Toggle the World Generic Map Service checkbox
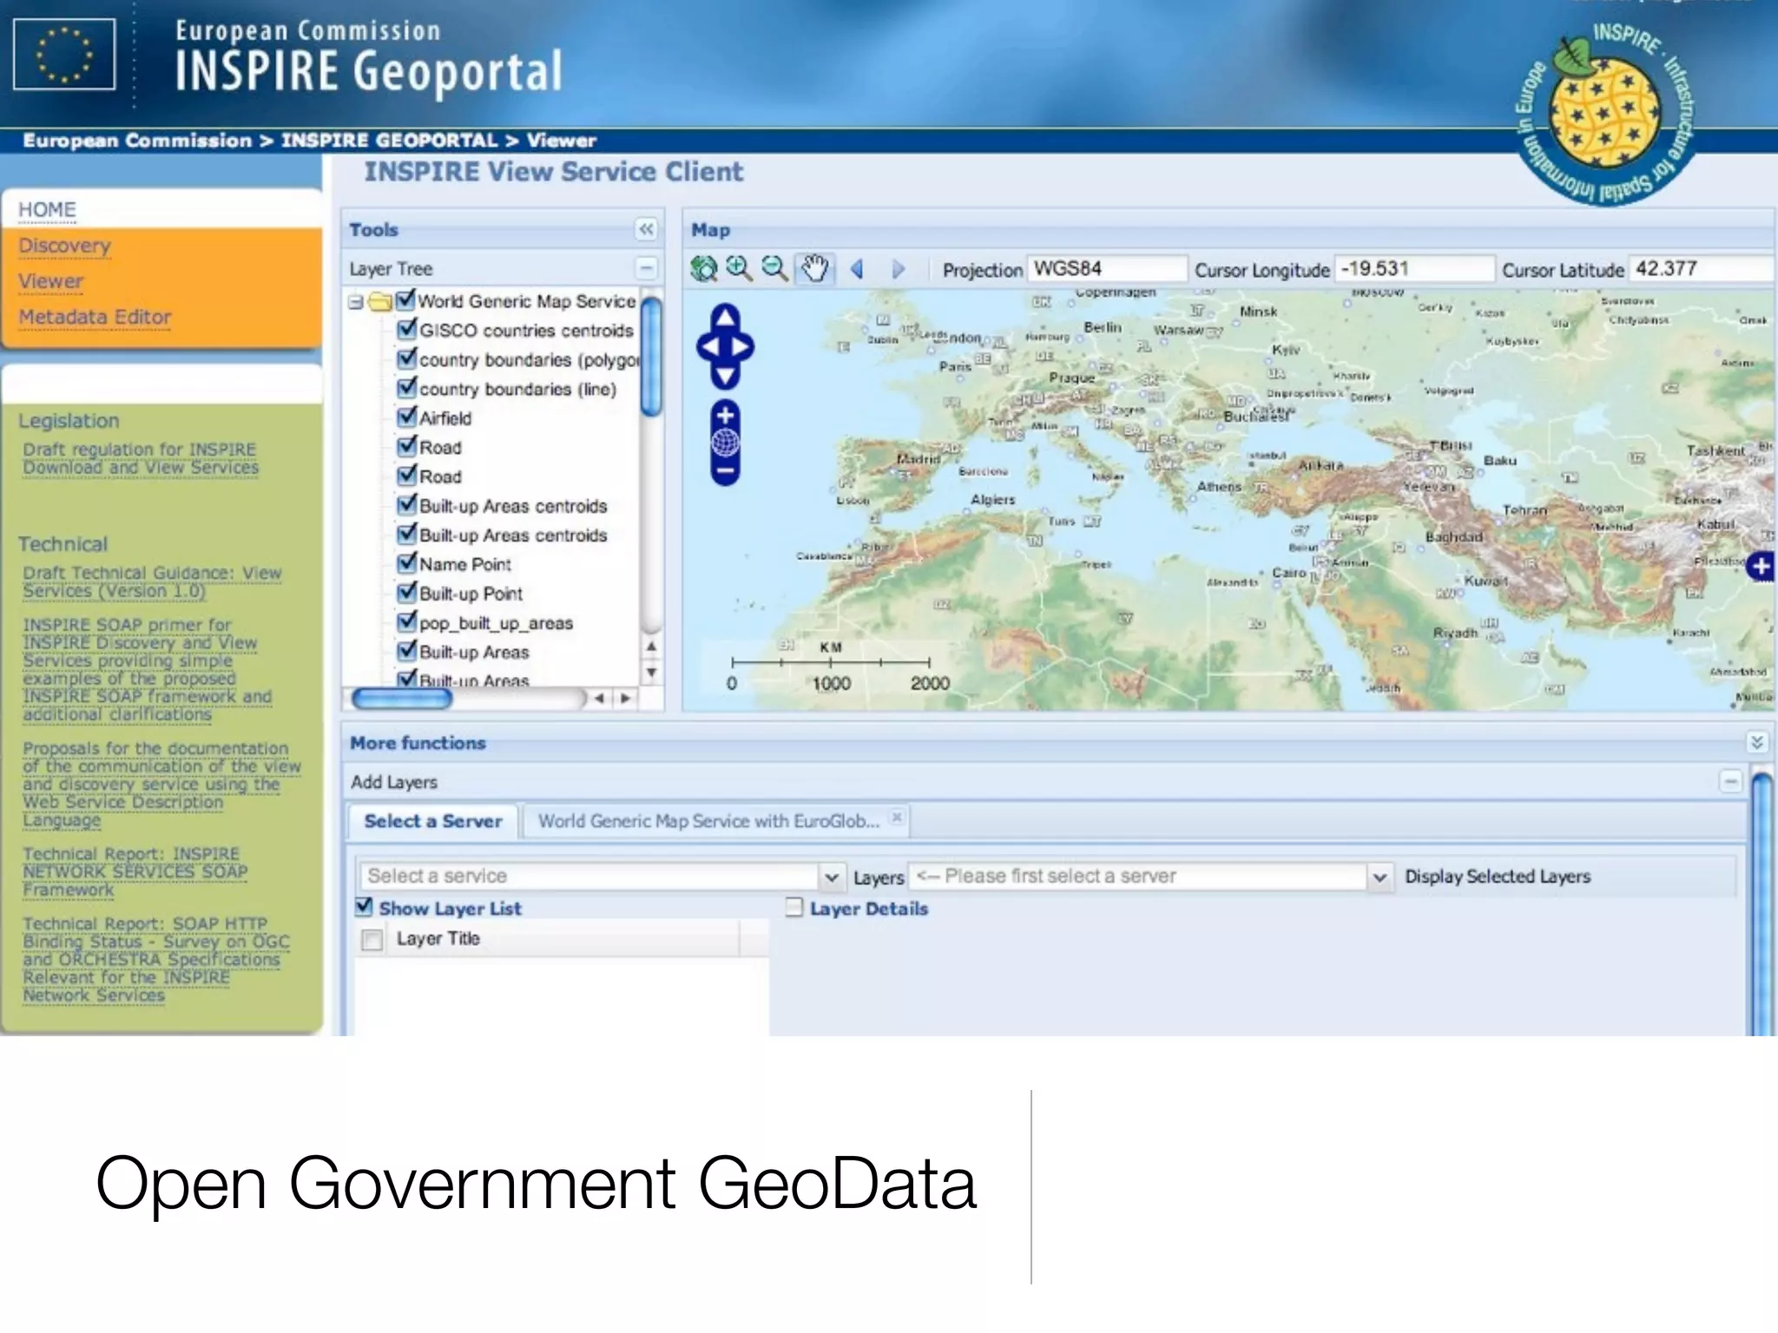This screenshot has height=1333, width=1778. pos(405,300)
